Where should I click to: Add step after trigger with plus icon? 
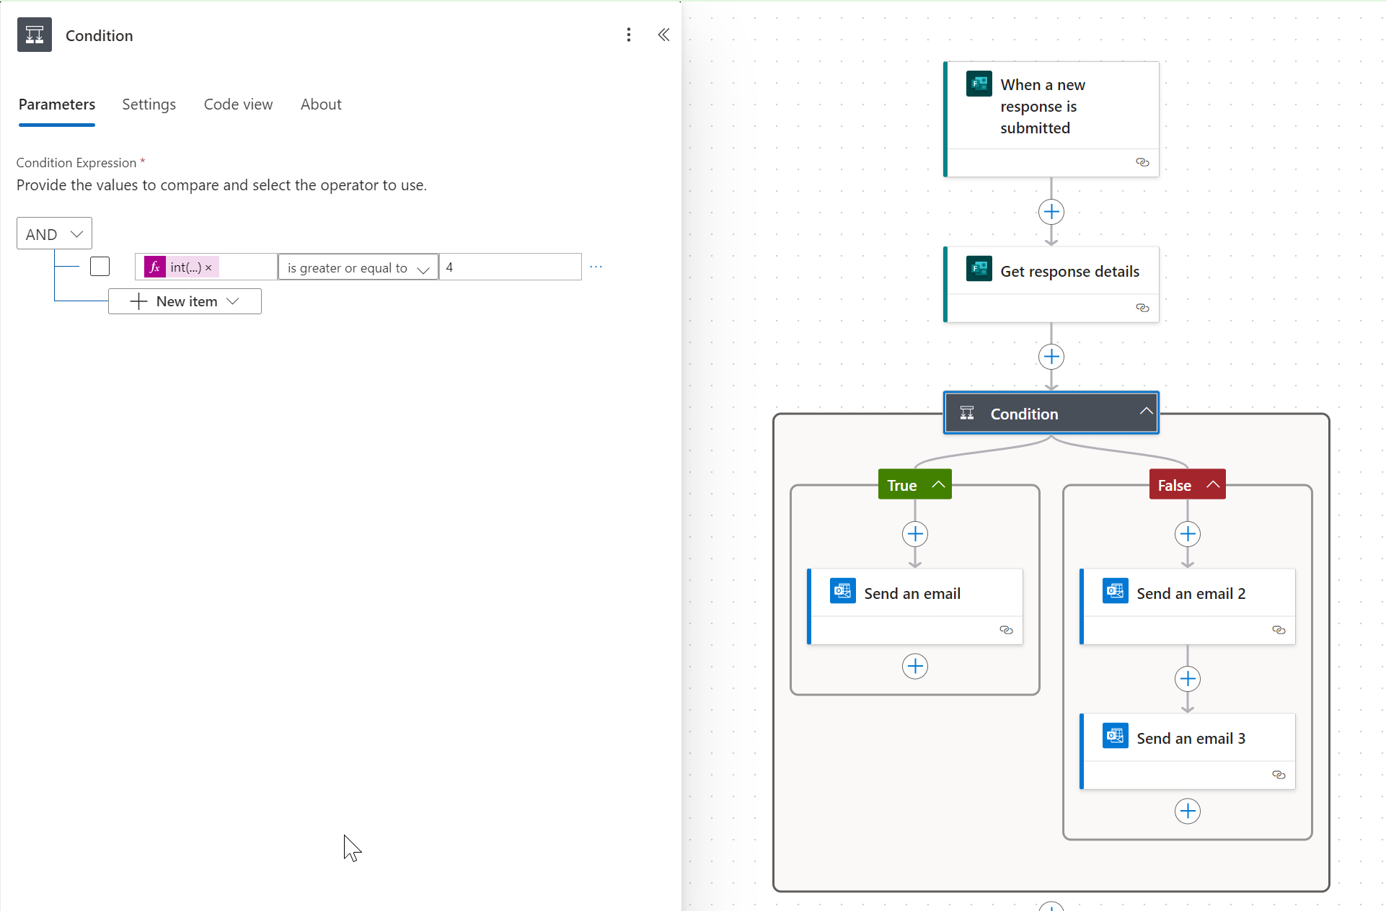click(1051, 212)
